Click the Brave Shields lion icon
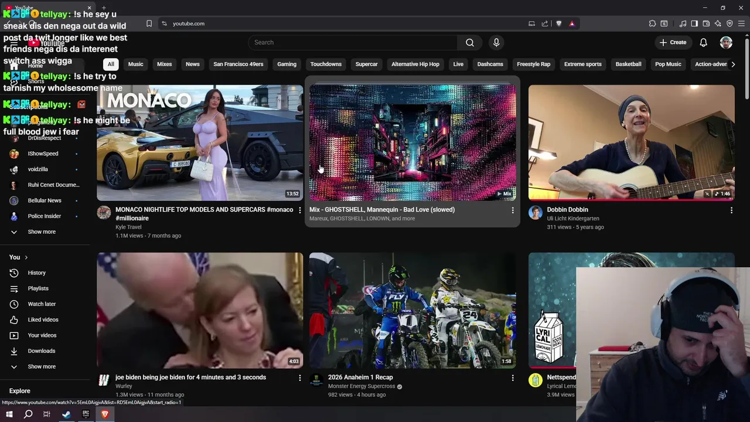 coord(558,23)
